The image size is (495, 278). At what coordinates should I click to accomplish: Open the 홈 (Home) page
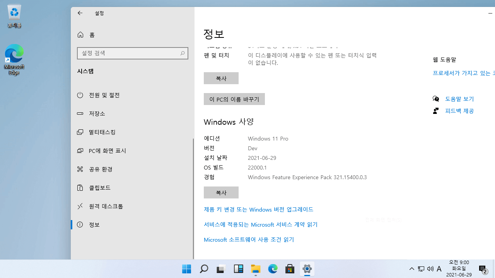132,35
